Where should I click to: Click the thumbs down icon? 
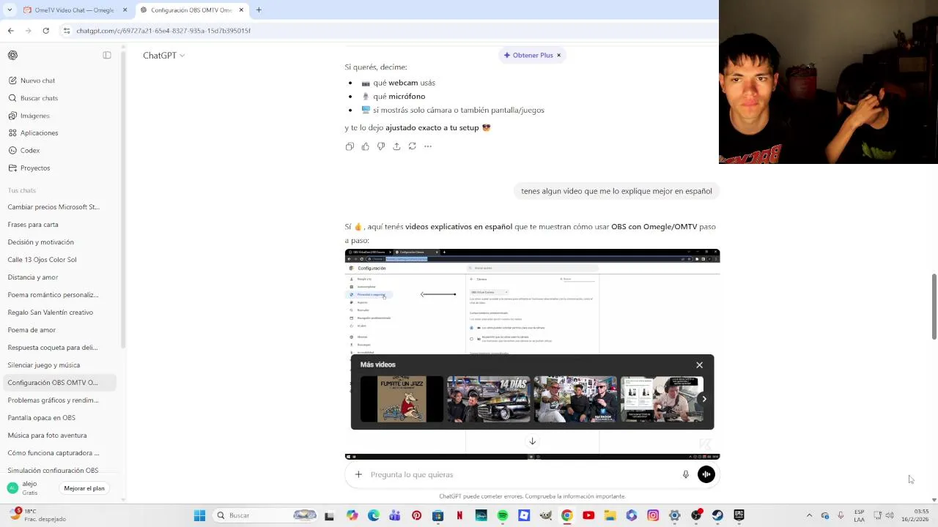381,146
